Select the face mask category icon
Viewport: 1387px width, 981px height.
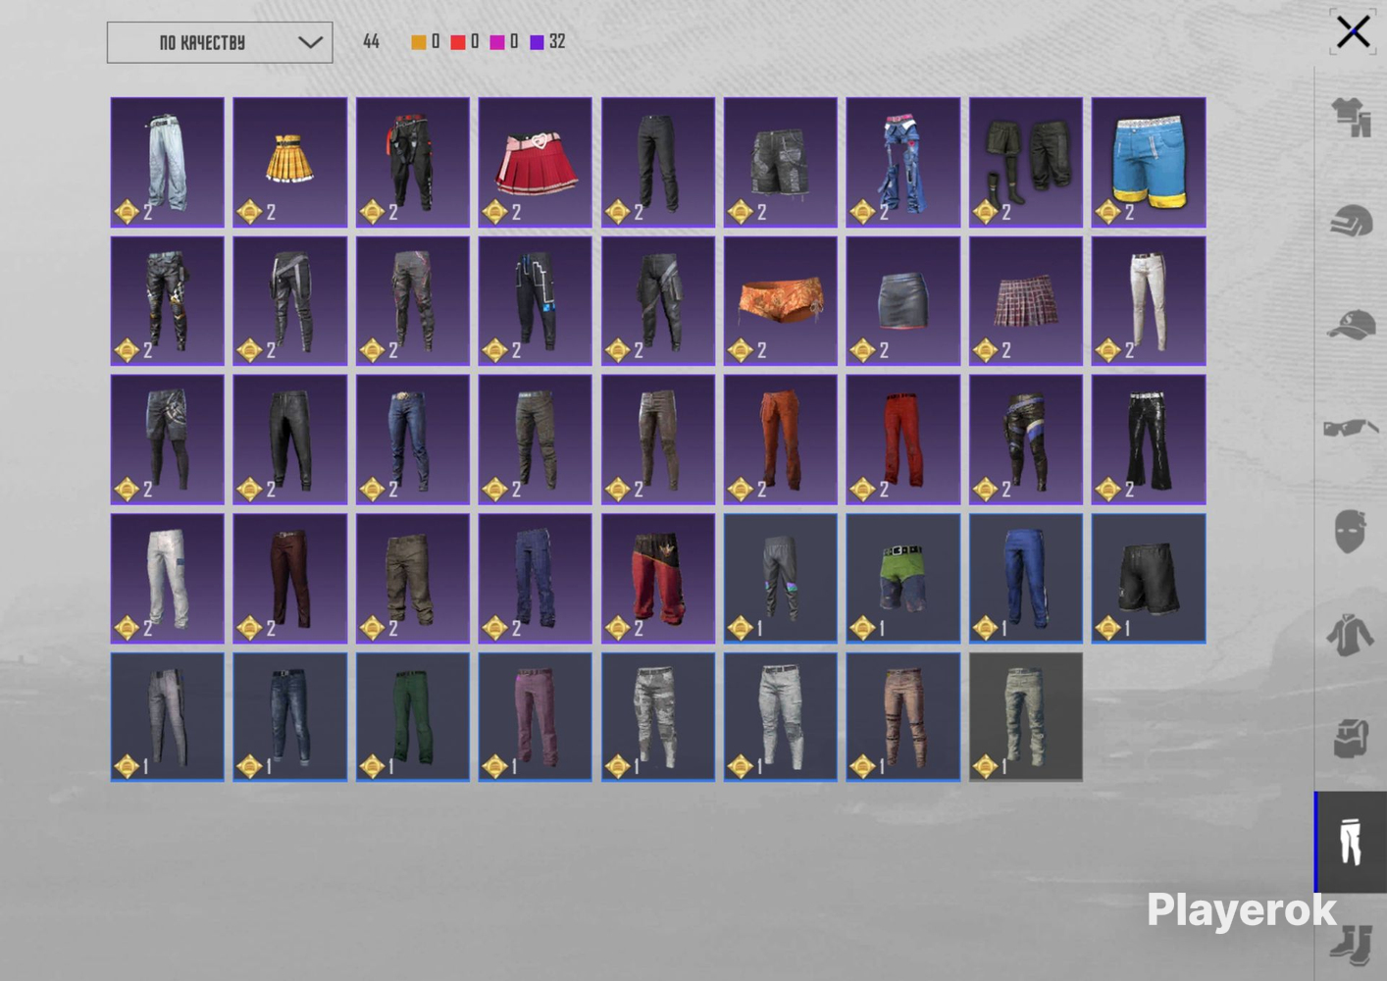pos(1350,532)
